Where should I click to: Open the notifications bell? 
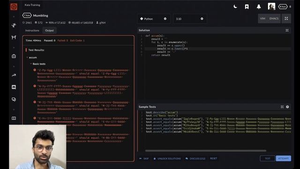click(x=259, y=7)
